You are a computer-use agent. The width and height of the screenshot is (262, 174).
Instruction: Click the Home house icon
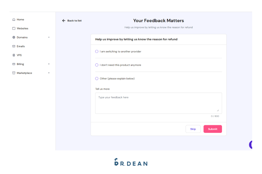tap(14, 20)
